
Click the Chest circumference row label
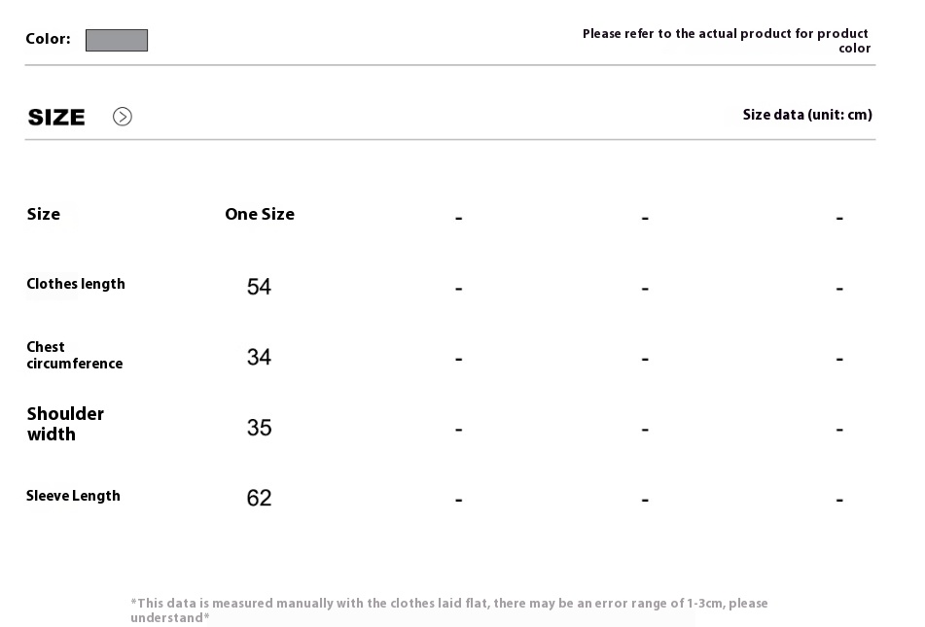[x=74, y=355]
